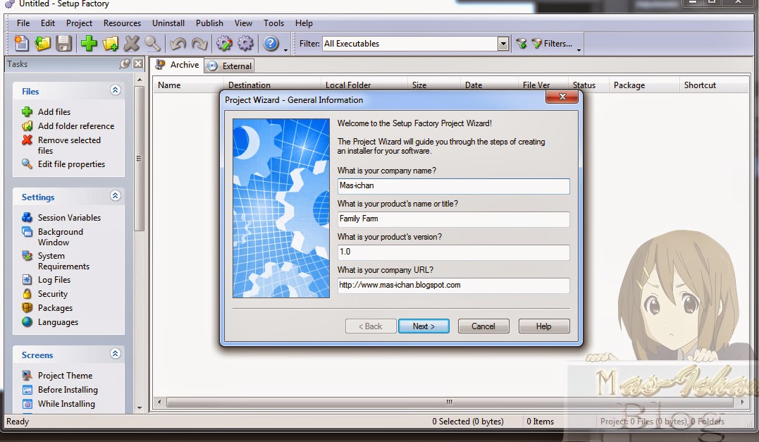Switch to the External tab
The width and height of the screenshot is (759, 442).
point(230,66)
